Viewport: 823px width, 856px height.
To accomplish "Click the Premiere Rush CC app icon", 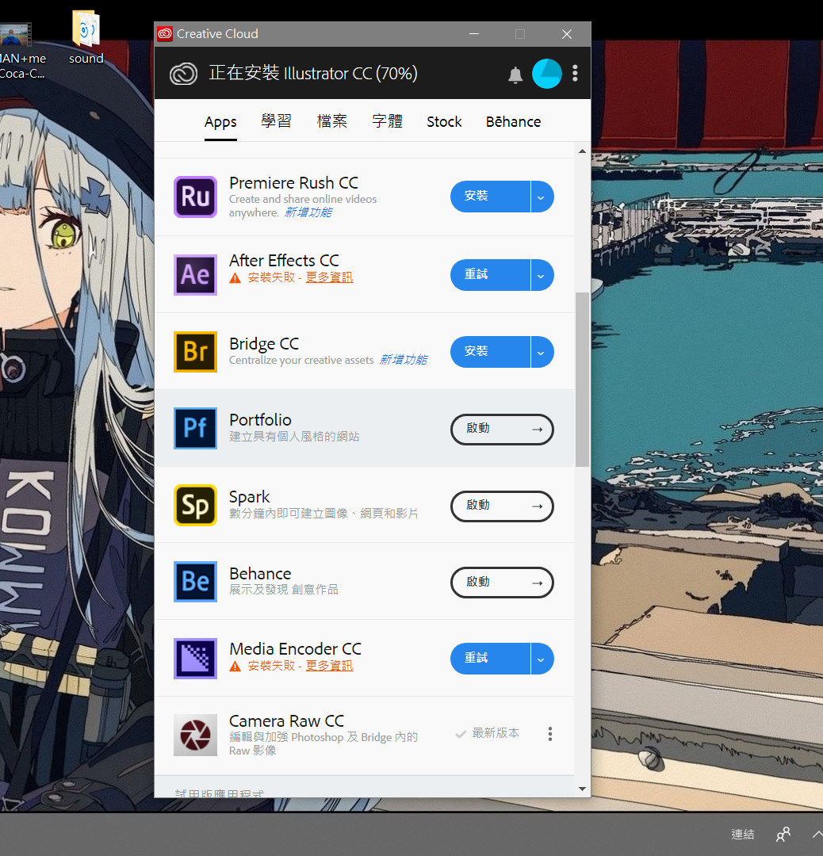I will pos(195,197).
